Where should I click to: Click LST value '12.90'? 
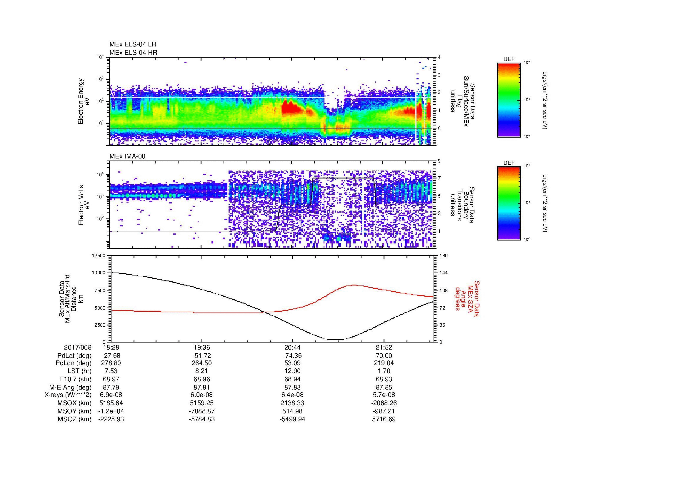pos(292,371)
